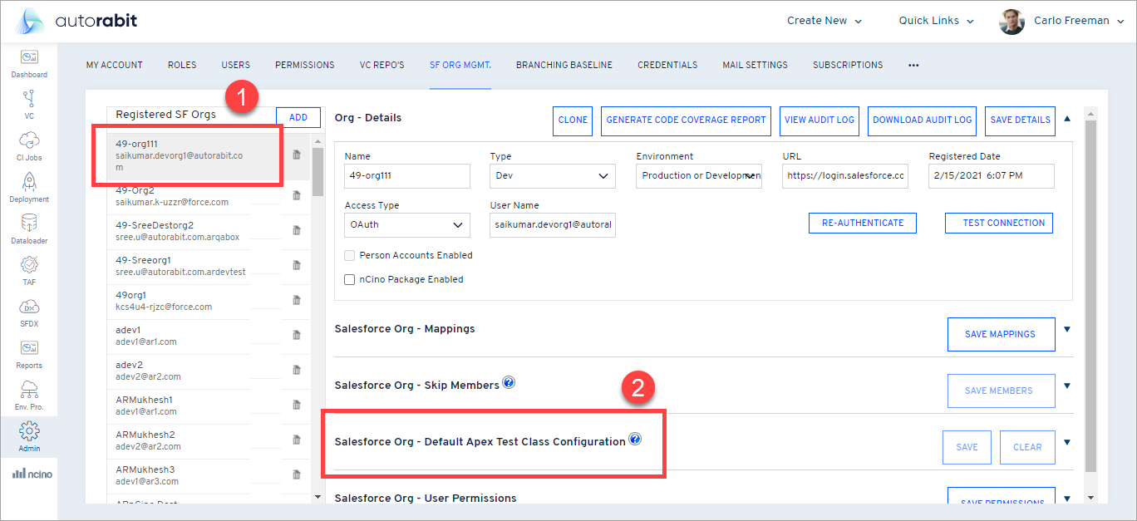Open the Type dropdown showing Dev
Screen dimensions: 1137x521
[552, 176]
